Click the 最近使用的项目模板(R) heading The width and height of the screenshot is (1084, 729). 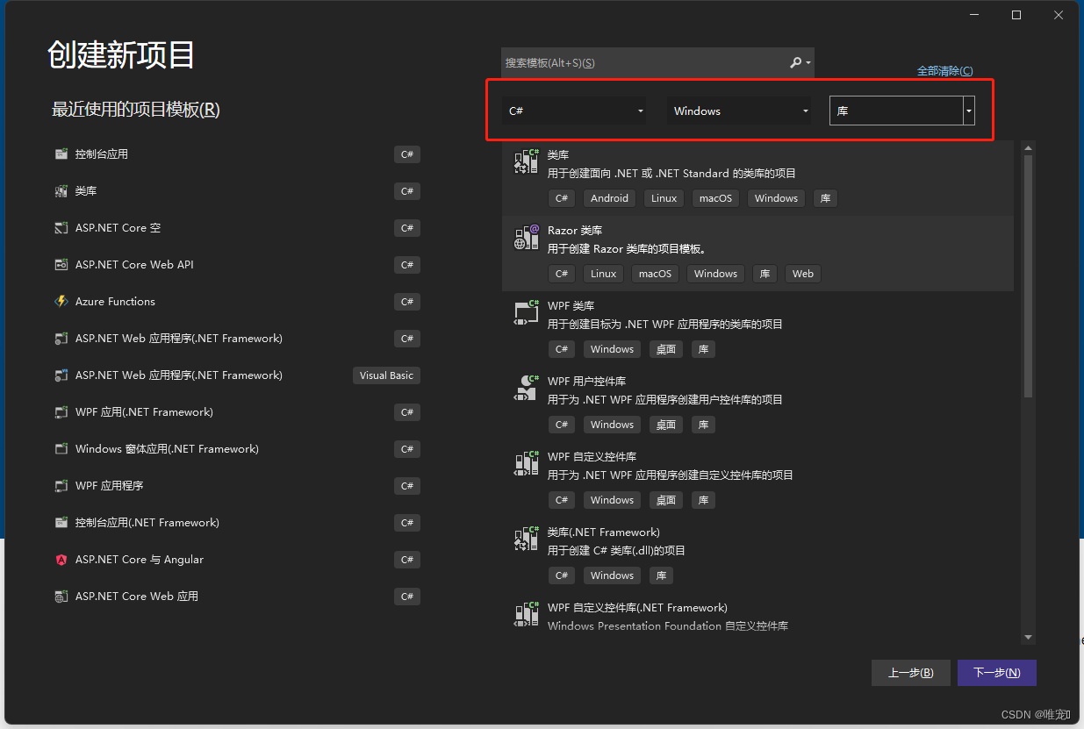coord(136,110)
